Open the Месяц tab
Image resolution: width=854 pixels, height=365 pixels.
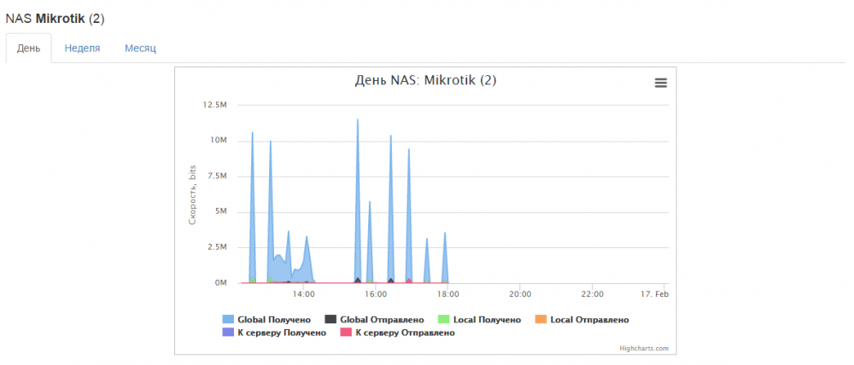coord(140,49)
